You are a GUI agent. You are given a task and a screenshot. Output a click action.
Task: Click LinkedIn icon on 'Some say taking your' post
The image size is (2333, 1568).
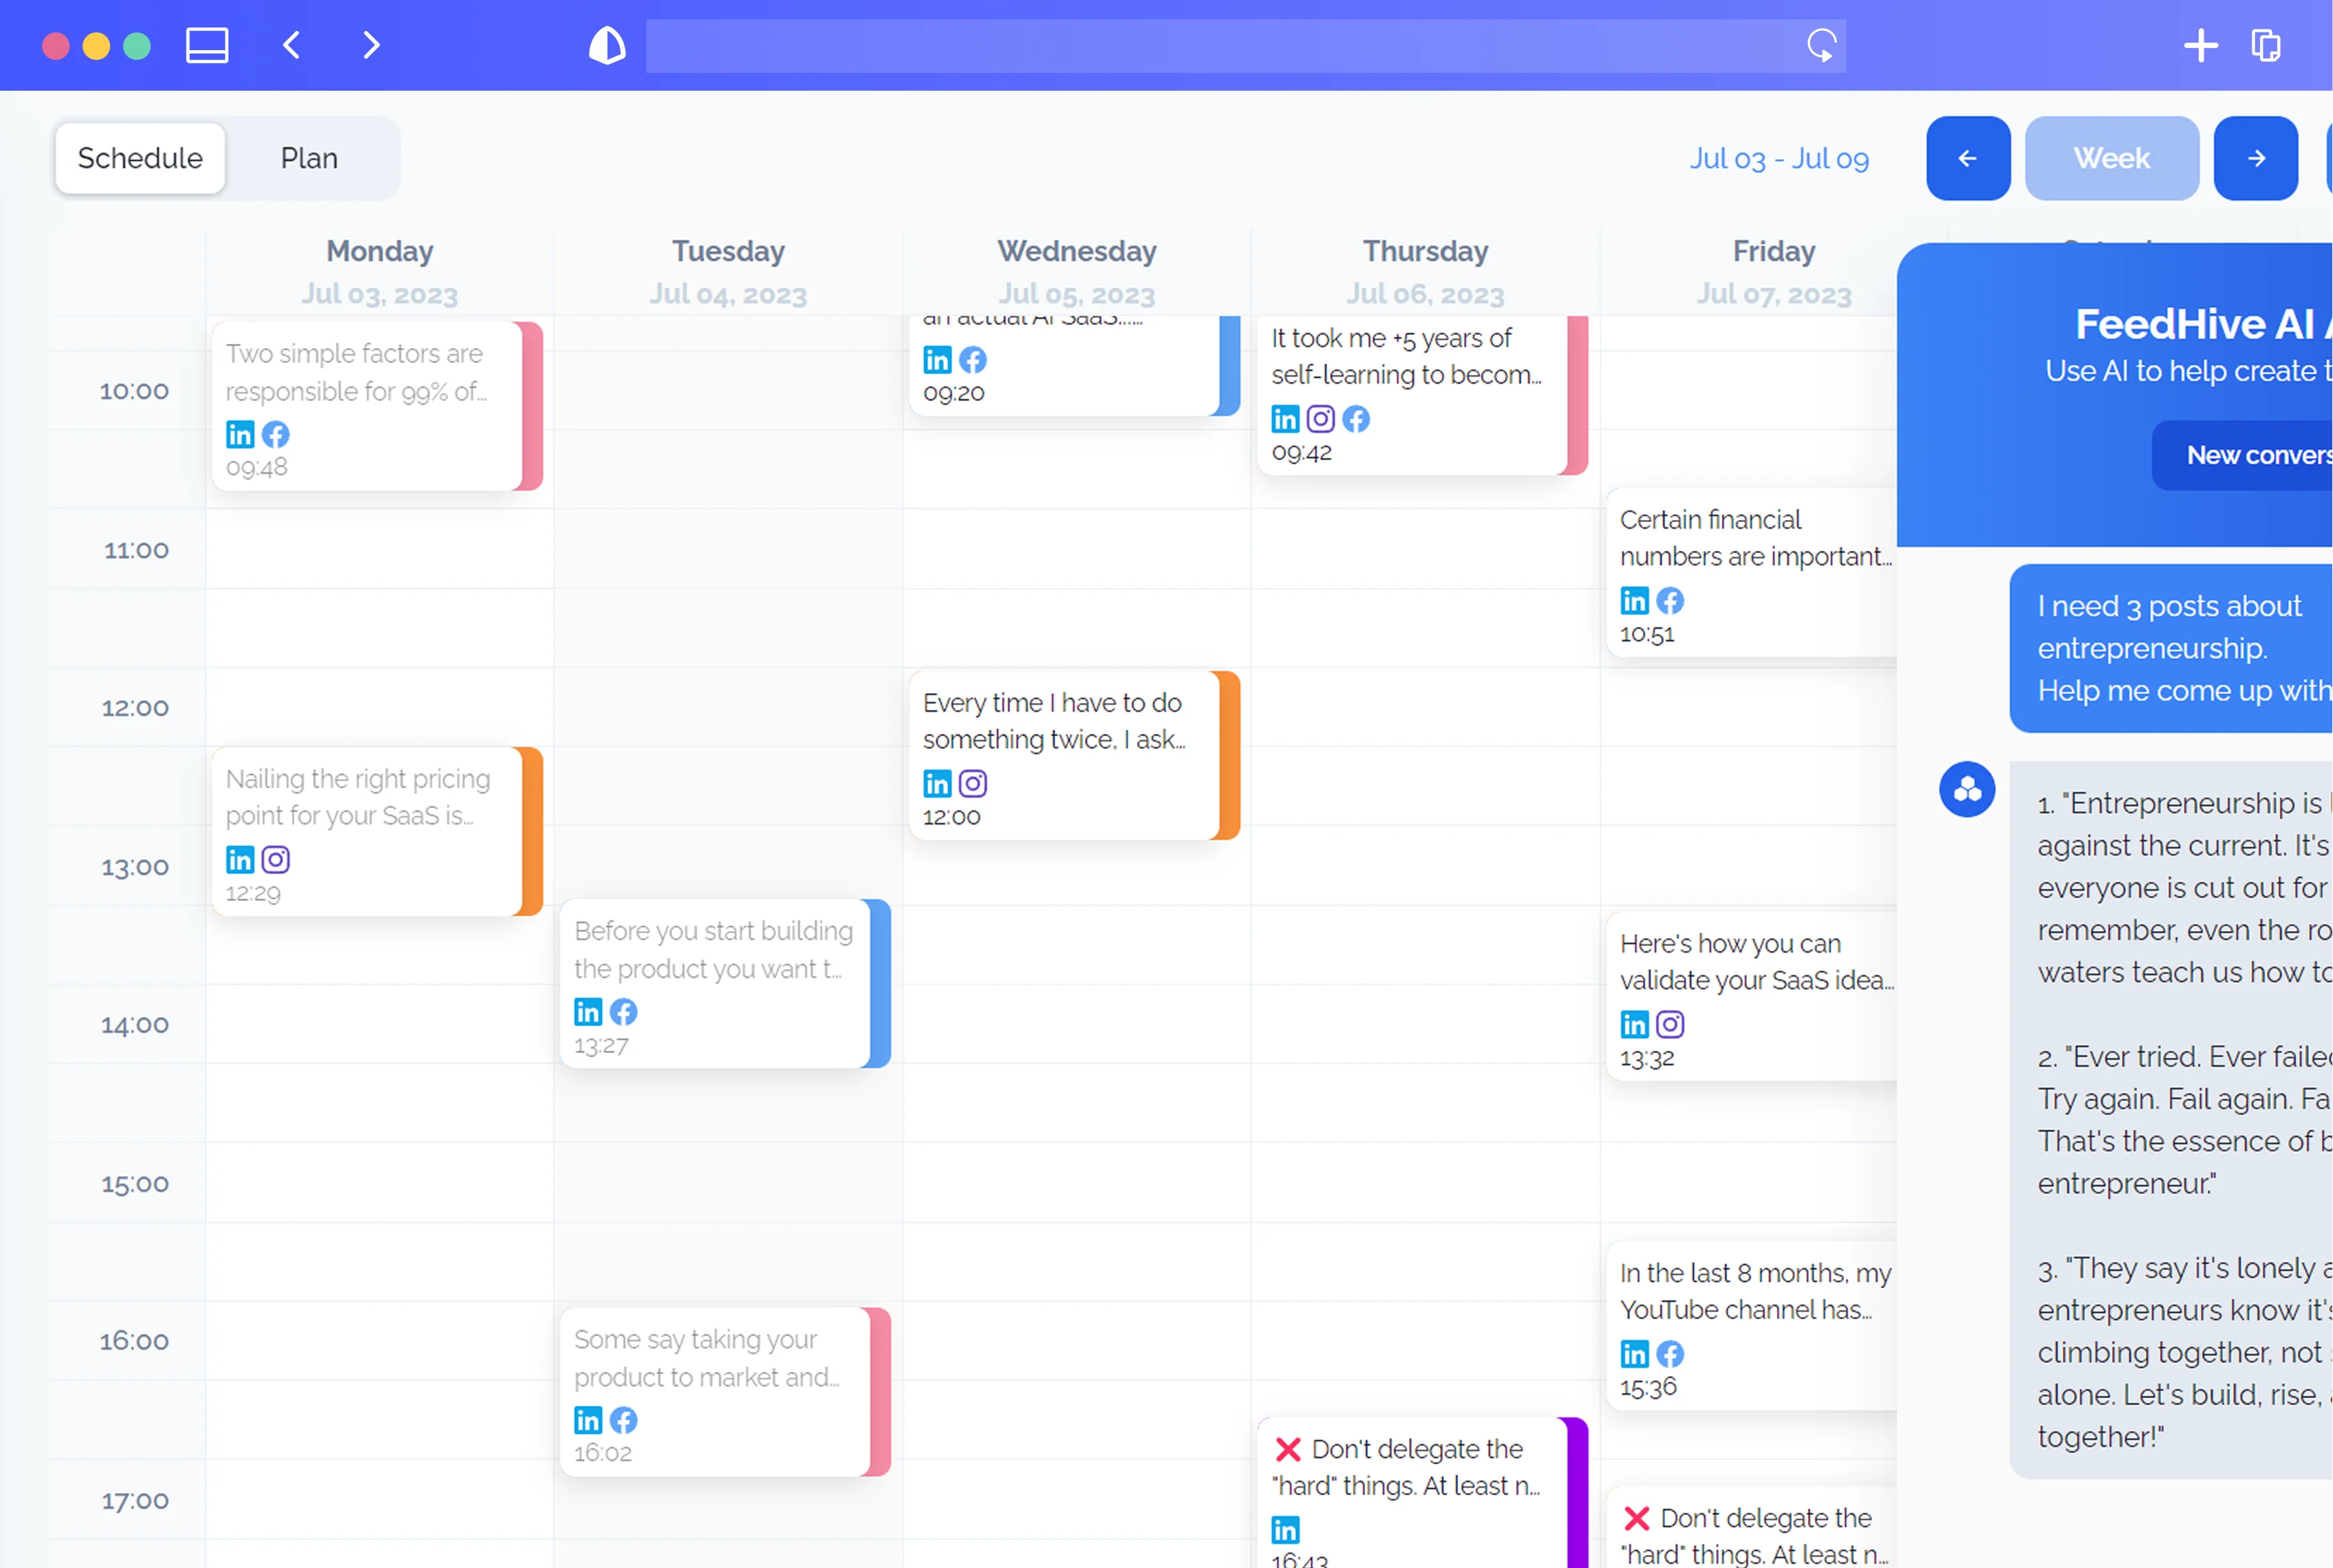tap(588, 1420)
